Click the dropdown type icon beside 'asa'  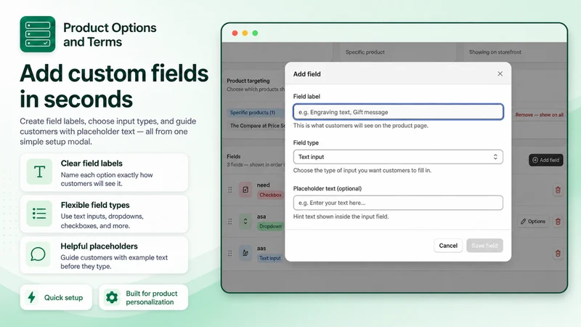click(245, 222)
